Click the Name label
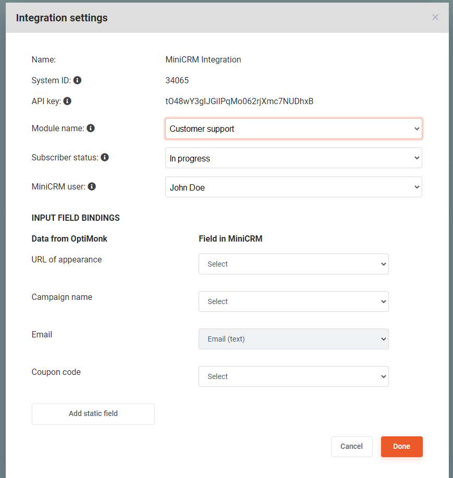This screenshot has height=478, width=453. tap(44, 59)
